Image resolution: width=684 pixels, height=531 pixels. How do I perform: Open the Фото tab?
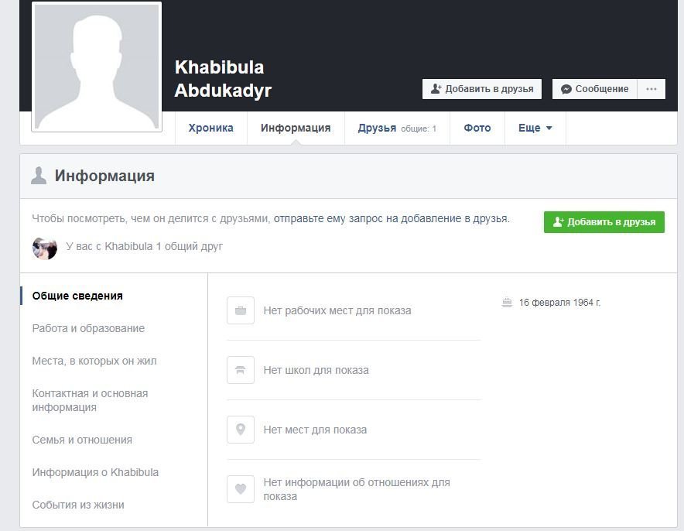[x=477, y=128]
